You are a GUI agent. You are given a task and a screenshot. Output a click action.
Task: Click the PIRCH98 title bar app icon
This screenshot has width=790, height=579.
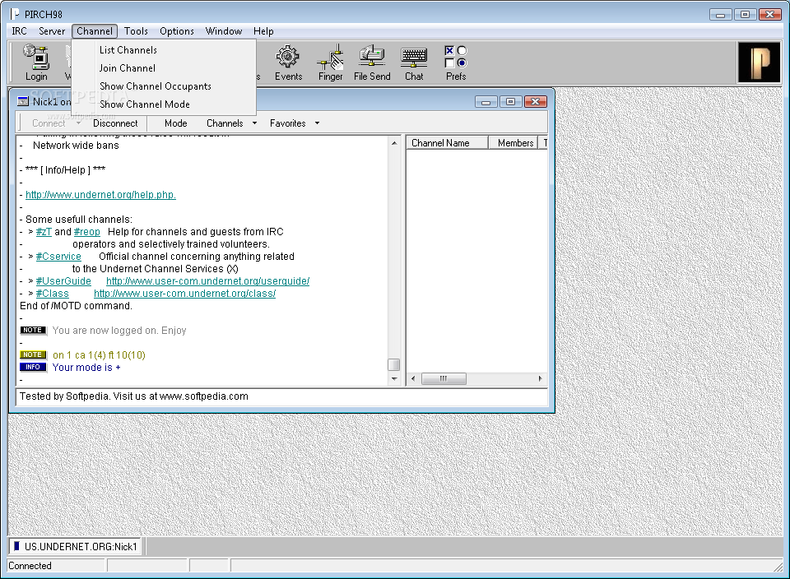tap(15, 14)
